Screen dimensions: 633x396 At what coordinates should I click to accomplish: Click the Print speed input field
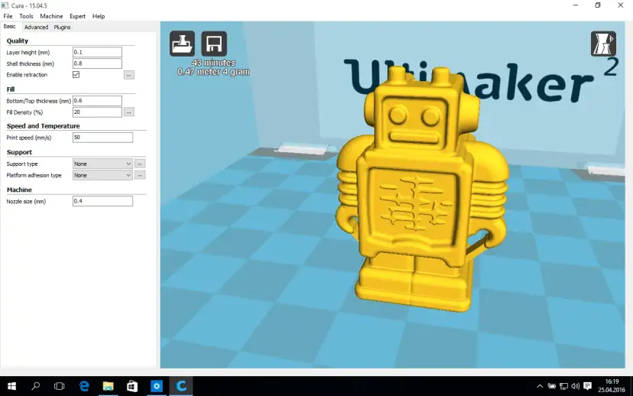(x=102, y=138)
